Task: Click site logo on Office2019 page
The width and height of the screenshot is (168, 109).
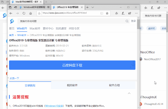Action: click(x=12, y=21)
